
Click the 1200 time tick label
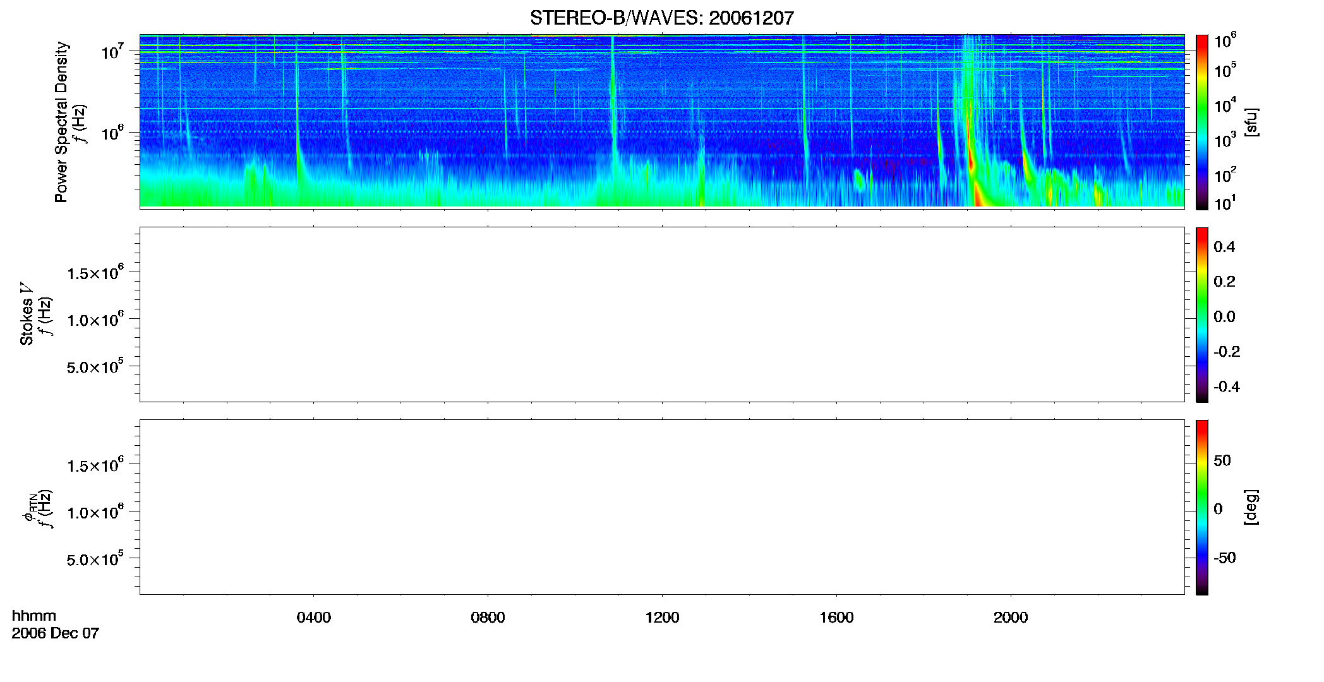(x=662, y=618)
